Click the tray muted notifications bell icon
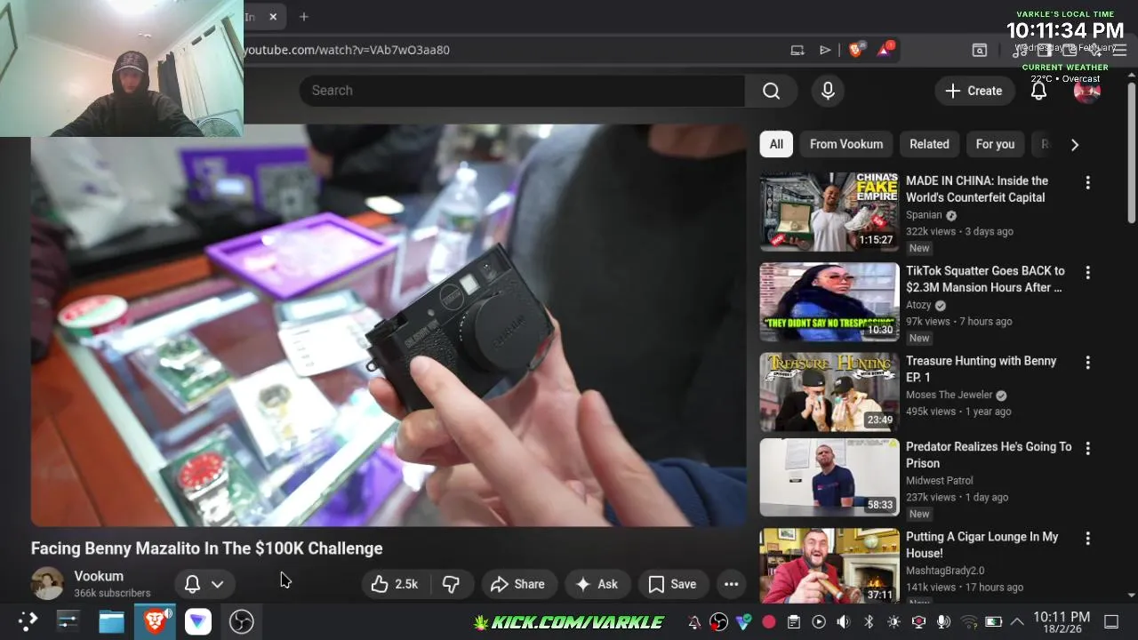 point(694,621)
